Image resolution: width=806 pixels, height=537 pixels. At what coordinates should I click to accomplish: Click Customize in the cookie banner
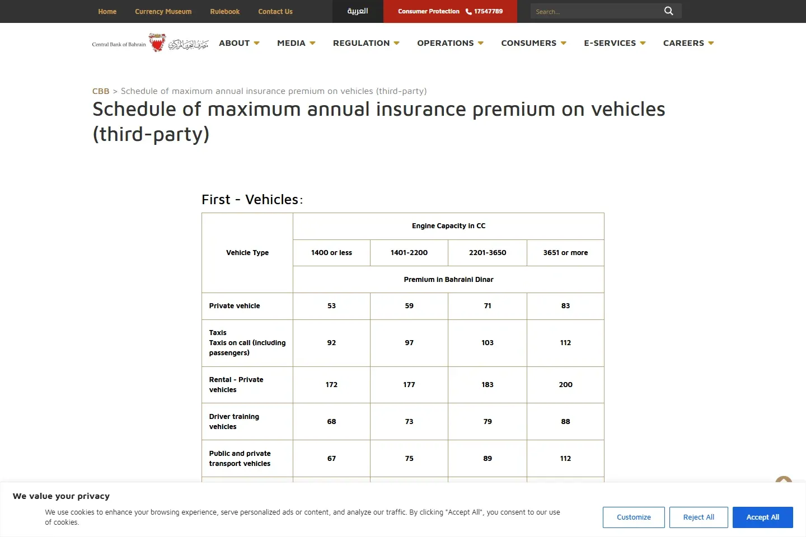click(x=634, y=517)
